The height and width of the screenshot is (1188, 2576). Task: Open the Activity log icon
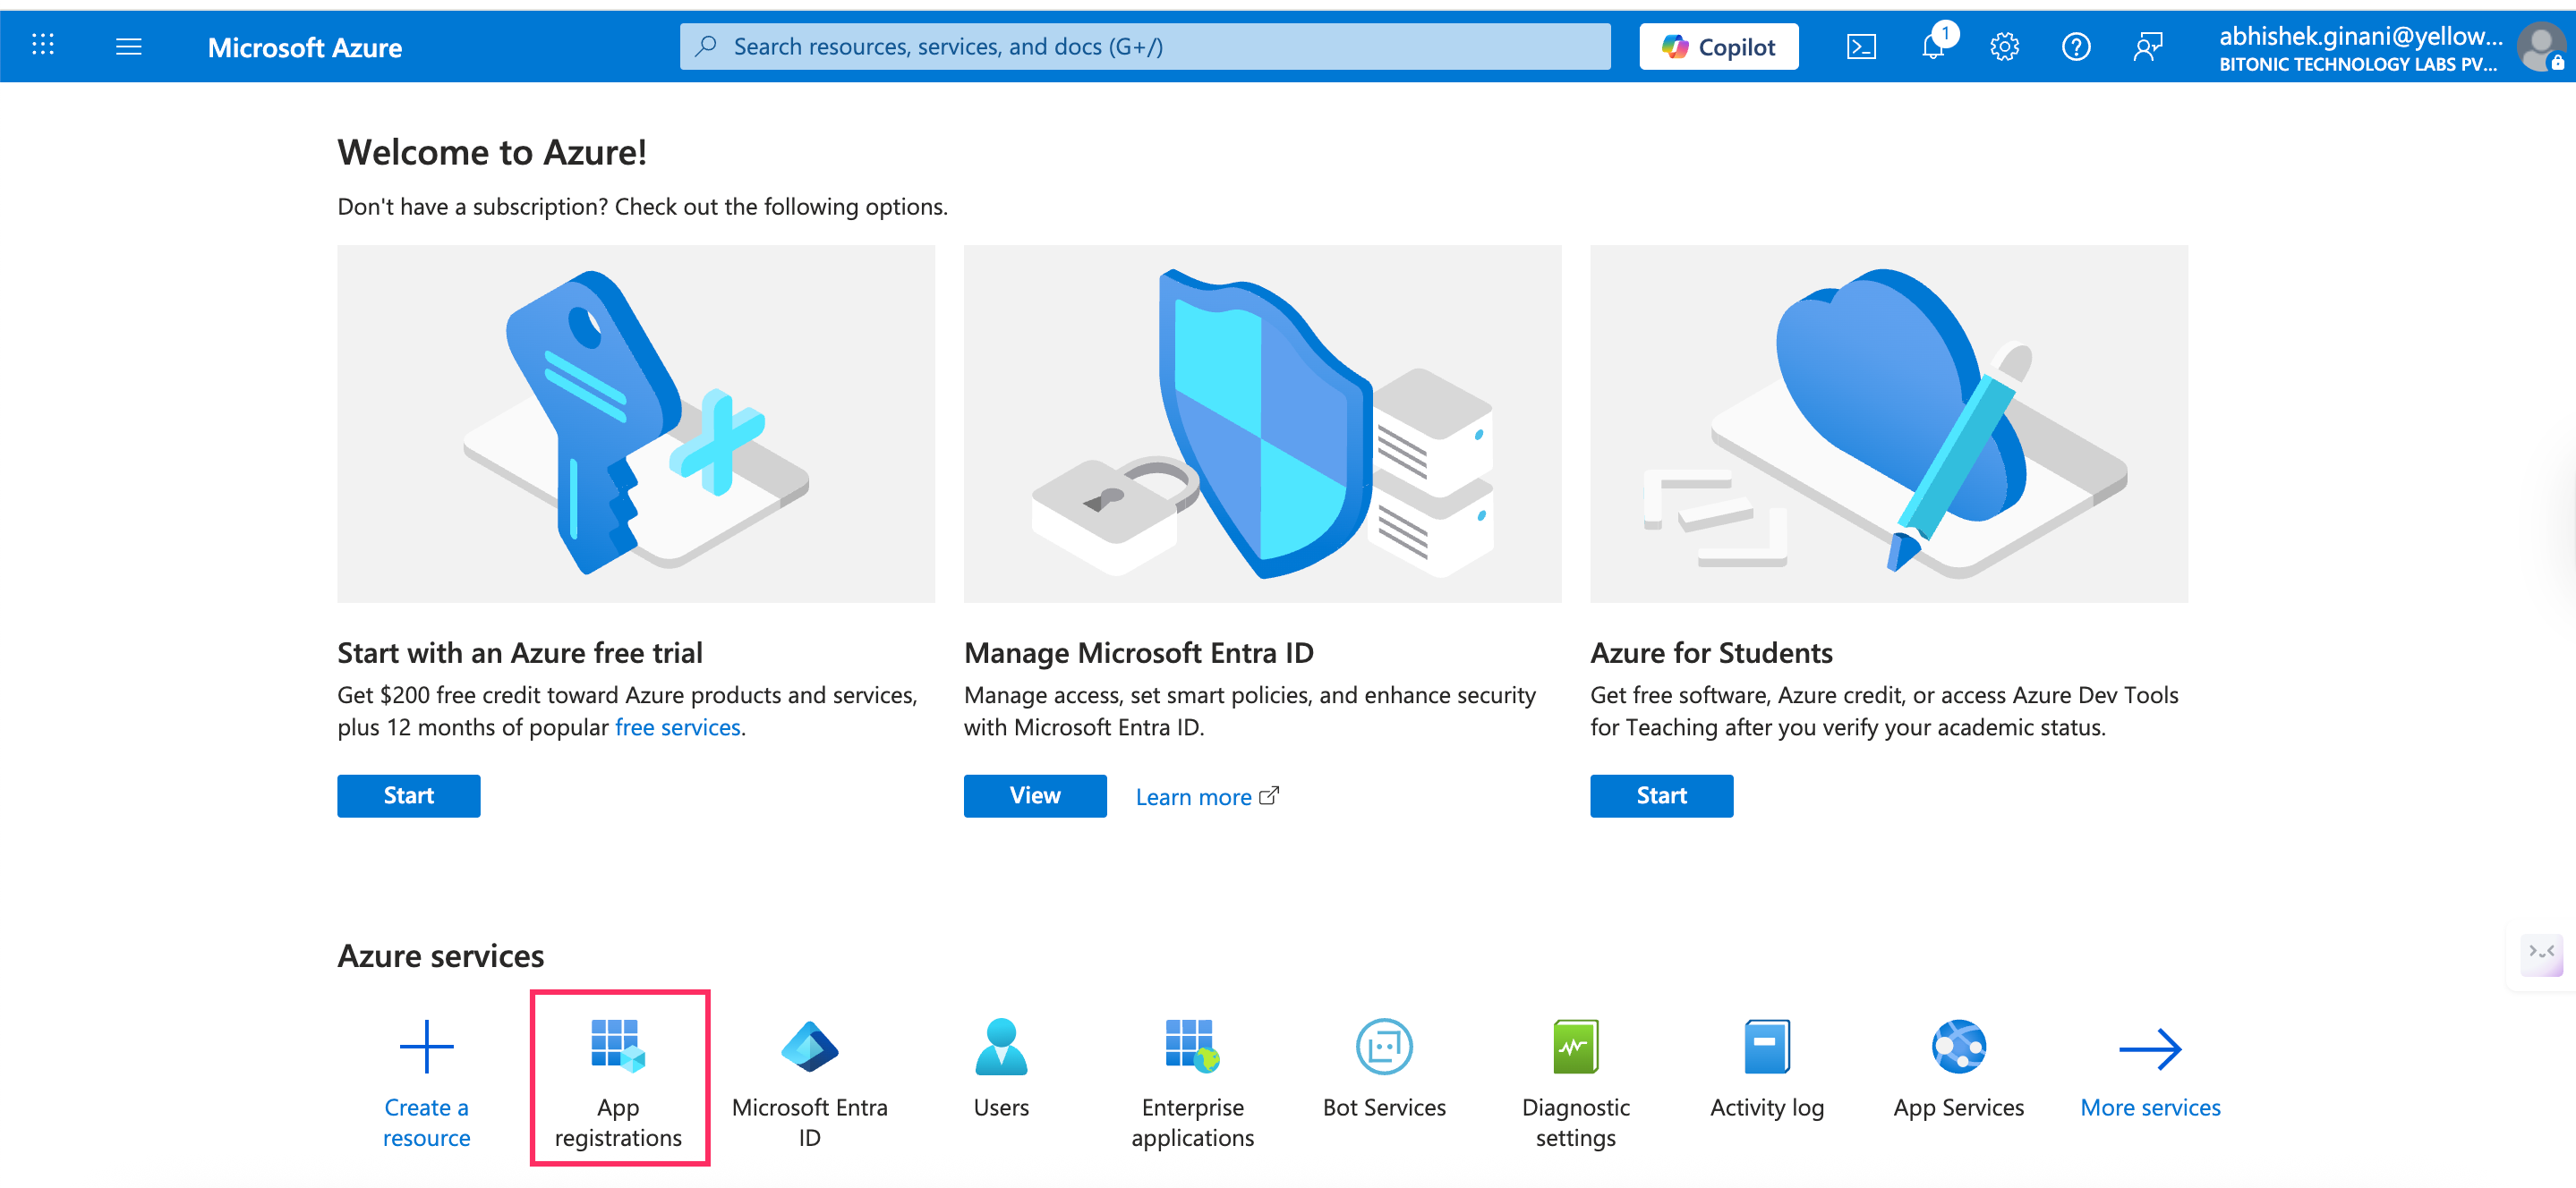click(x=1767, y=1046)
